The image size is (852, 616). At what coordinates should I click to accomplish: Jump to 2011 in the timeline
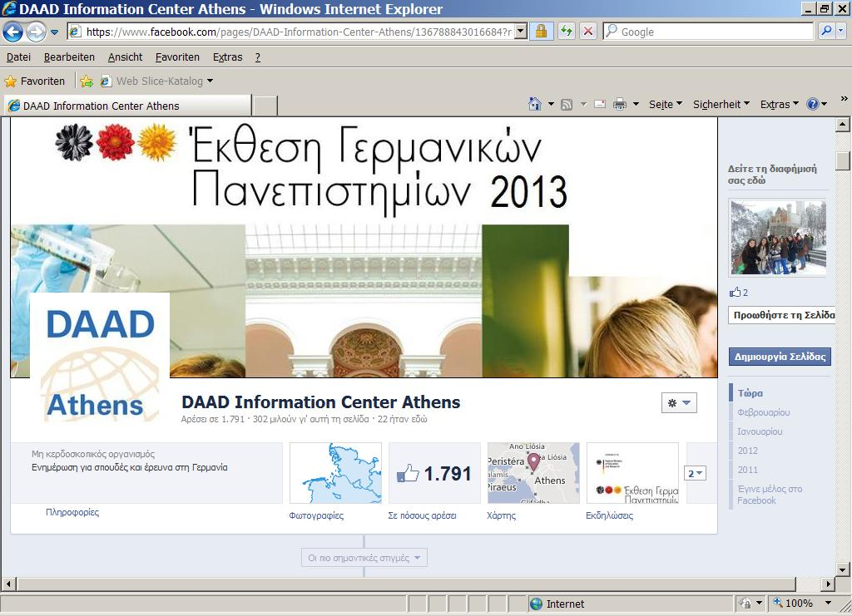(747, 470)
